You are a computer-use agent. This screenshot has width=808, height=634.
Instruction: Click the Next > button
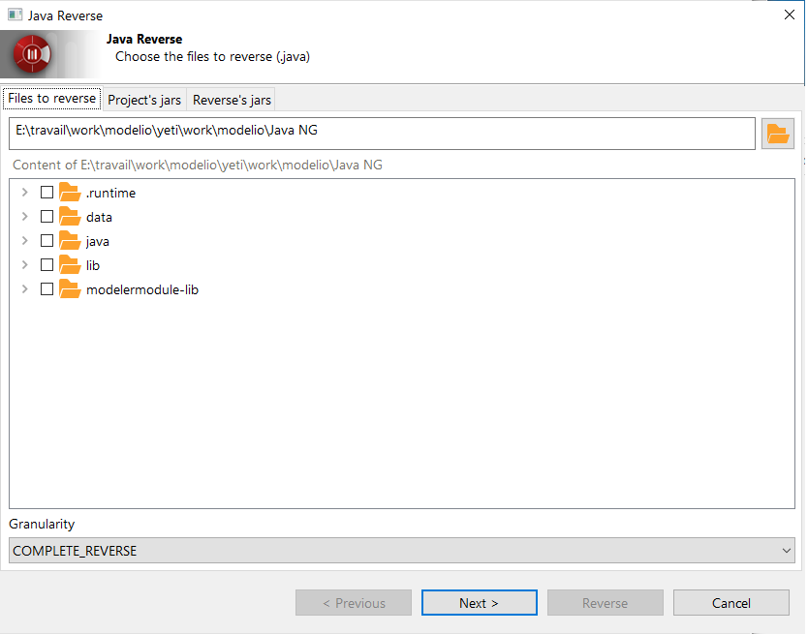[x=480, y=603]
